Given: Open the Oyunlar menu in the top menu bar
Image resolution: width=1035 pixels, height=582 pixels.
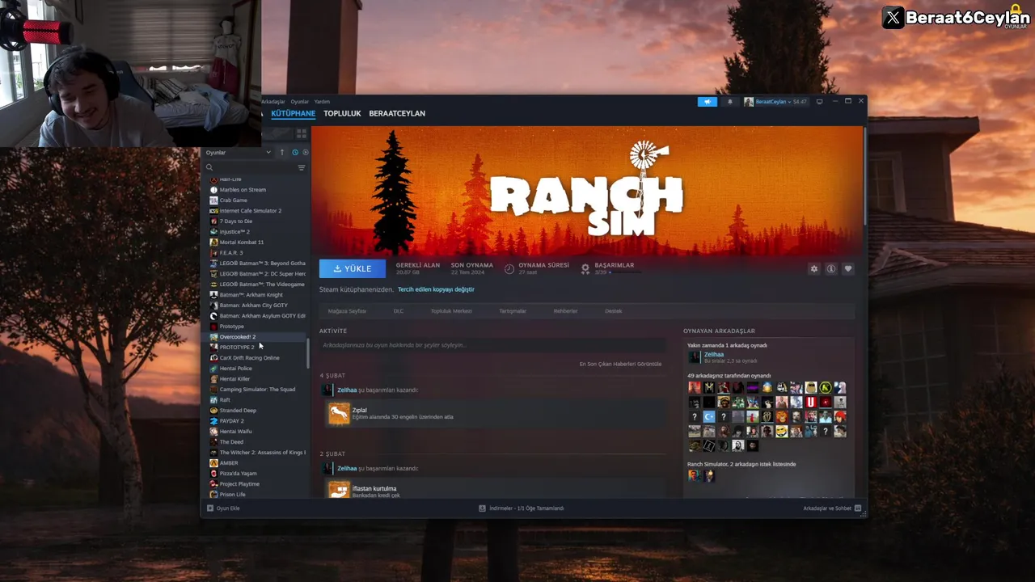Looking at the screenshot, I should [300, 102].
